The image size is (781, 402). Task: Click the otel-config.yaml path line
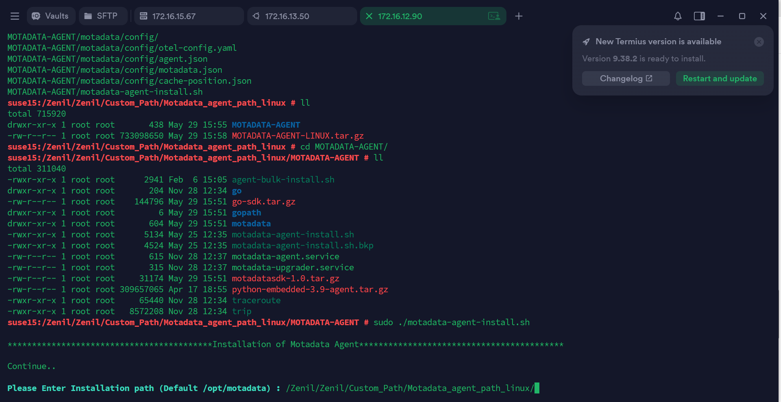(x=122, y=48)
